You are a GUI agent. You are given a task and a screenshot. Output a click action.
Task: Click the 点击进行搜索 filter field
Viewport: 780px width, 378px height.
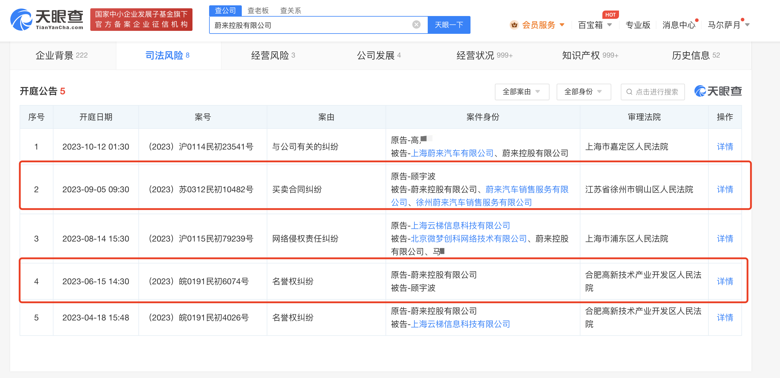tap(653, 92)
